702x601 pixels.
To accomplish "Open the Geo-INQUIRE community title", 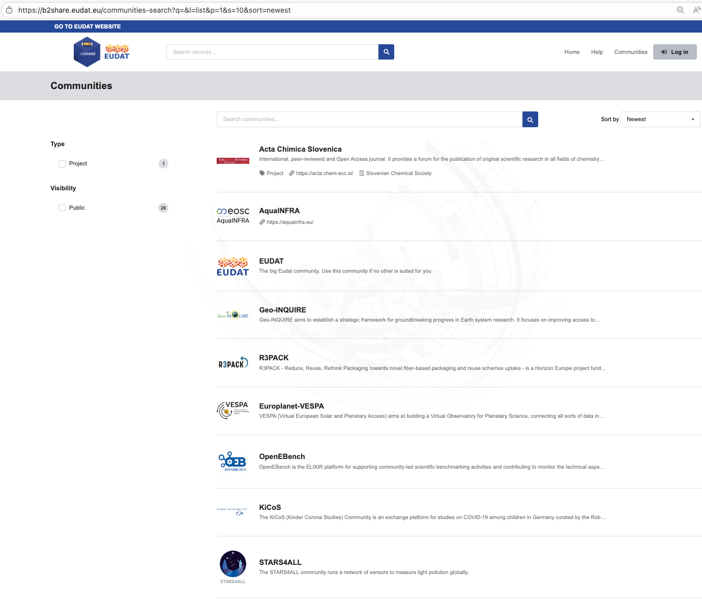I will click(282, 310).
